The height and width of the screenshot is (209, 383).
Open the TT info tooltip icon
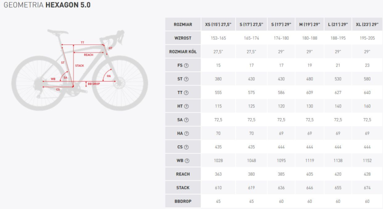point(187,92)
